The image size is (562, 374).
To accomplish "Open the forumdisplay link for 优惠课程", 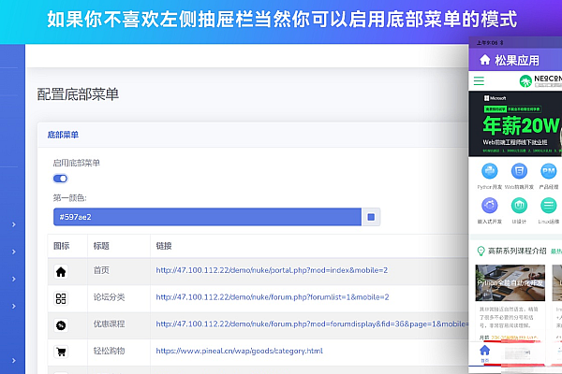I will point(312,324).
